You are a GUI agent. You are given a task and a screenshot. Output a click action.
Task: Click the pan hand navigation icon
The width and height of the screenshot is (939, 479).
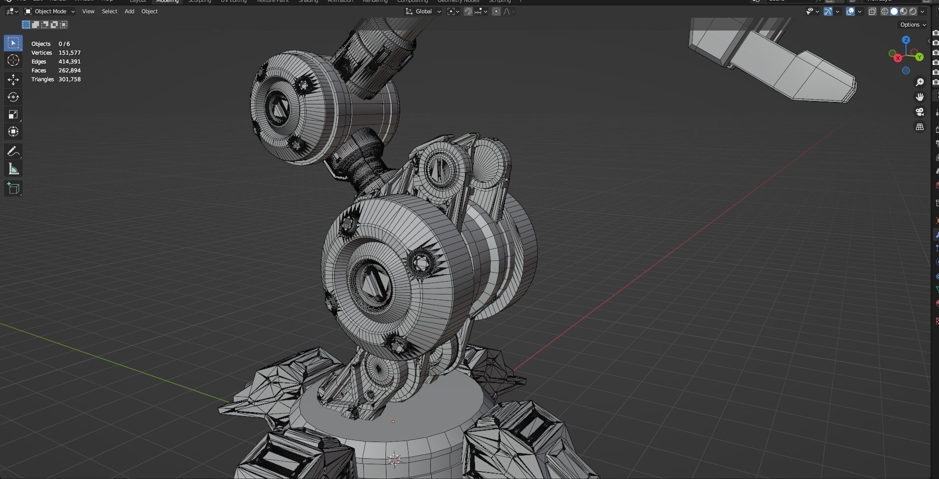tap(920, 97)
